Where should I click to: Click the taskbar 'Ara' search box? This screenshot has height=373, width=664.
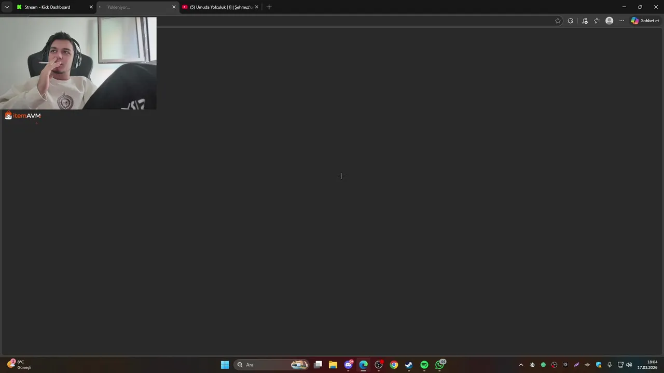[271, 365]
